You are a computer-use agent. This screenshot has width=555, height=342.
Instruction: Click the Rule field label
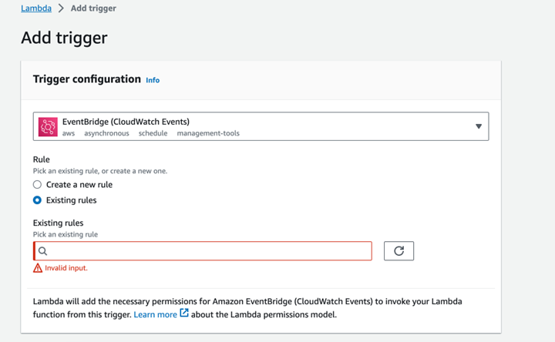coord(42,159)
